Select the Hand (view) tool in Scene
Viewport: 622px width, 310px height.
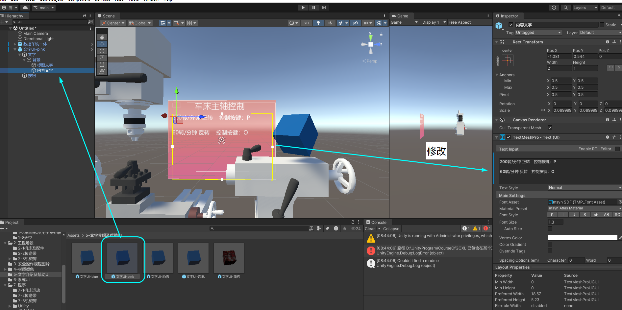[x=102, y=37]
